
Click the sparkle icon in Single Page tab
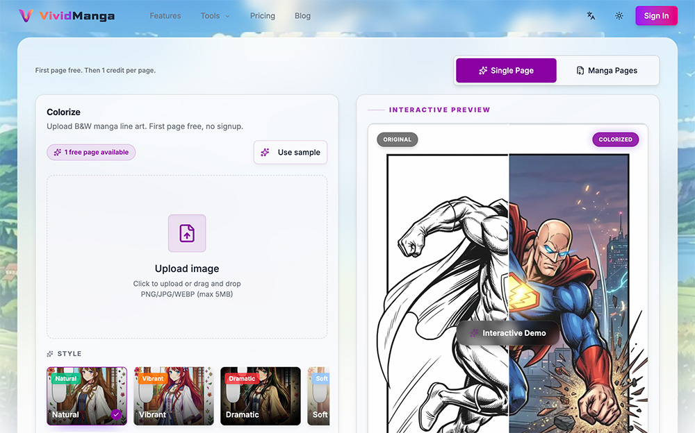tap(483, 70)
